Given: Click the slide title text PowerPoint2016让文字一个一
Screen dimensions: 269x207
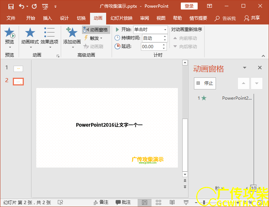Looking at the screenshot, I should pos(109,125).
